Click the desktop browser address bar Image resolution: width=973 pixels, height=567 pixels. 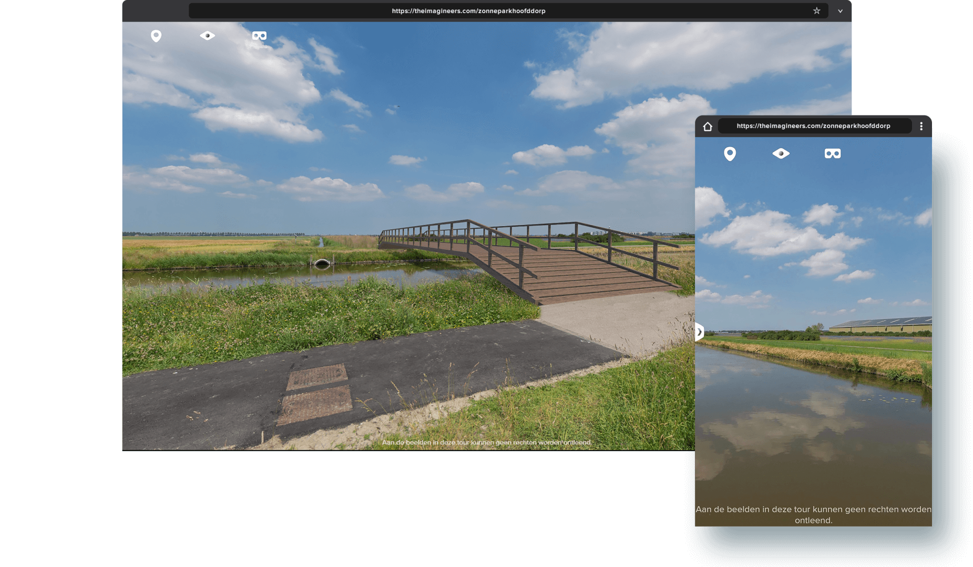click(468, 11)
